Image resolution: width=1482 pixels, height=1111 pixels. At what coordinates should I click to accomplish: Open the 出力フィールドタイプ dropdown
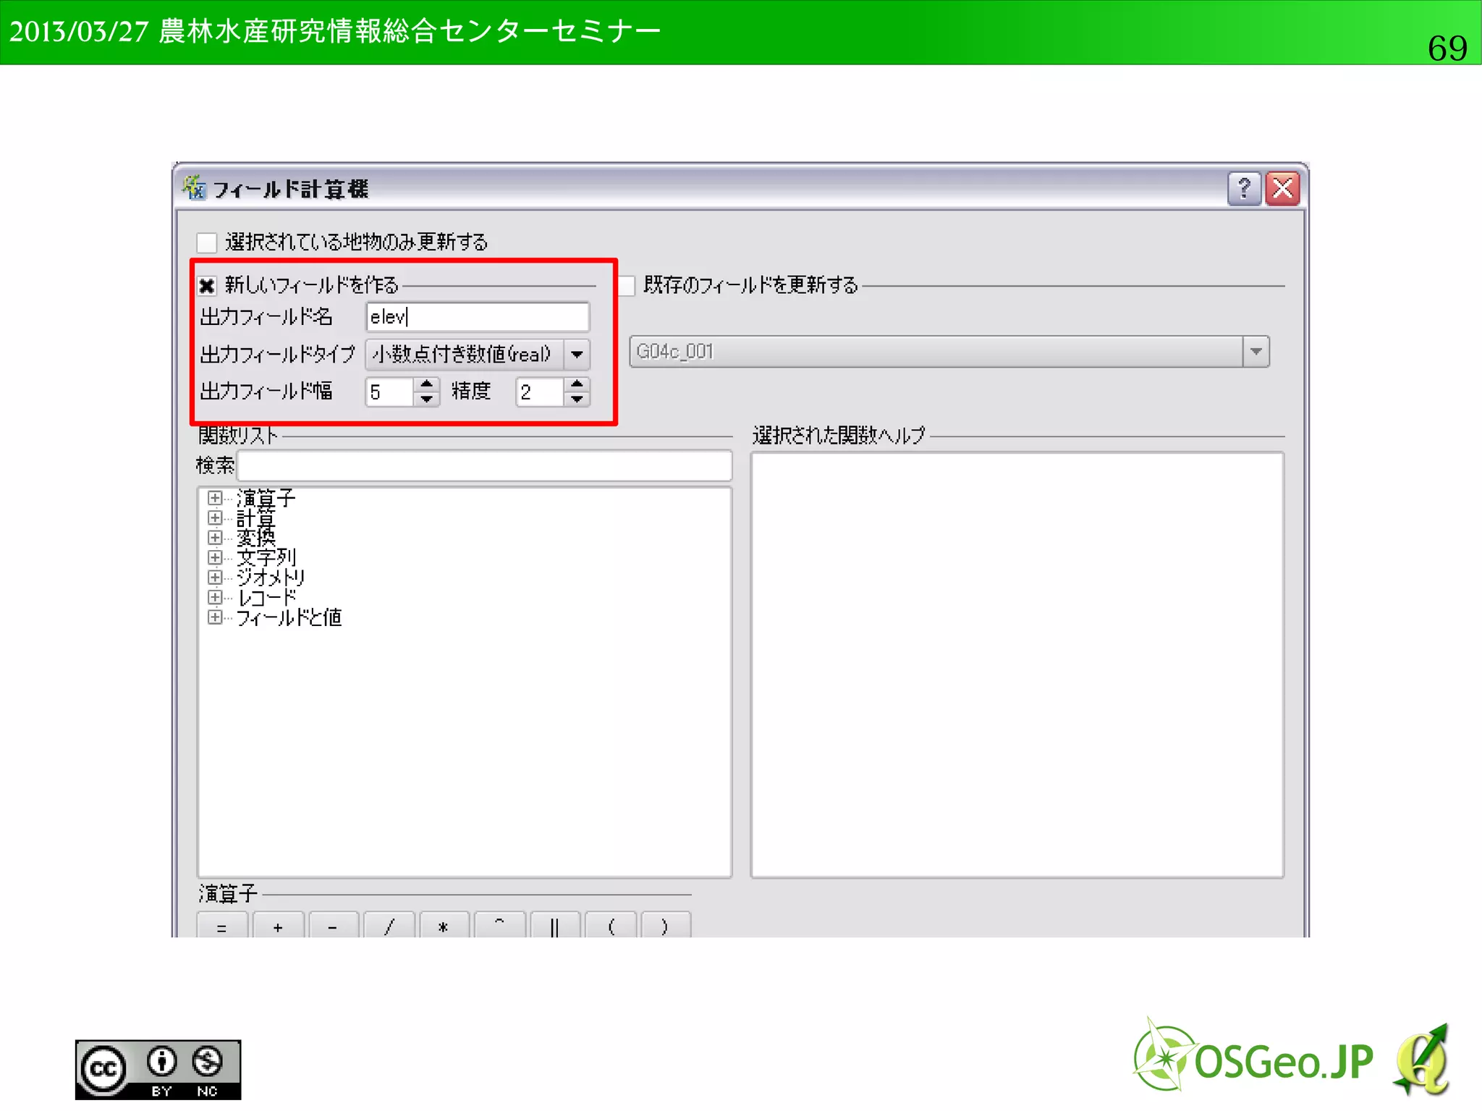pos(478,355)
